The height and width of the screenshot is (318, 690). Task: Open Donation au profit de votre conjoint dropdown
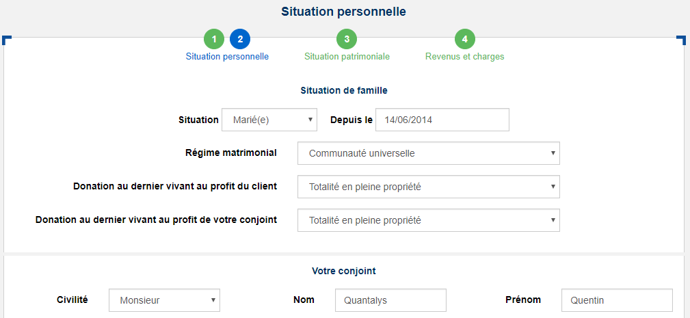(429, 220)
